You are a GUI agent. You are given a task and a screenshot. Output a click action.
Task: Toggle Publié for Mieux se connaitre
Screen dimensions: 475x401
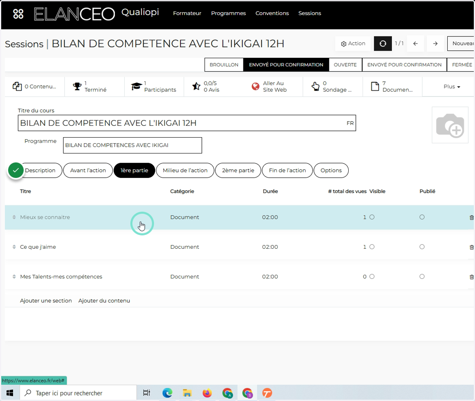pyautogui.click(x=422, y=217)
